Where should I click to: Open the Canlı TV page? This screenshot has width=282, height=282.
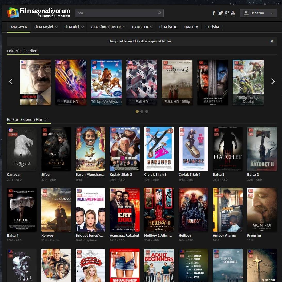point(191,27)
